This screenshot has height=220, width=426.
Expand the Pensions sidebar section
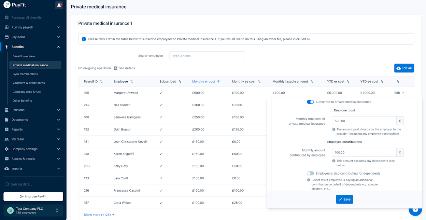(x=58, y=110)
